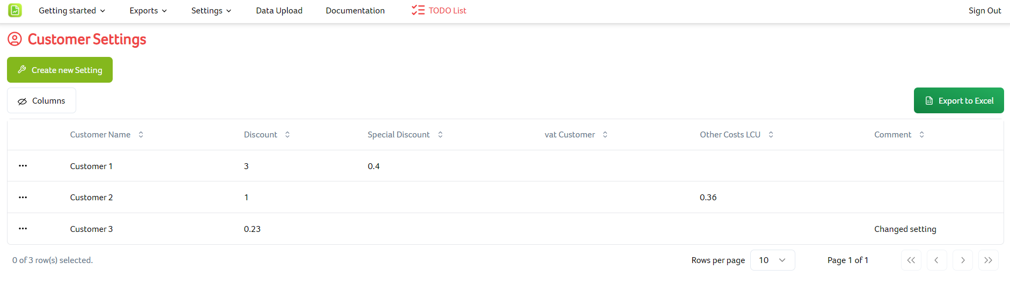Sort by Other Costs LCU arrows
This screenshot has height=284, width=1010.
click(771, 135)
